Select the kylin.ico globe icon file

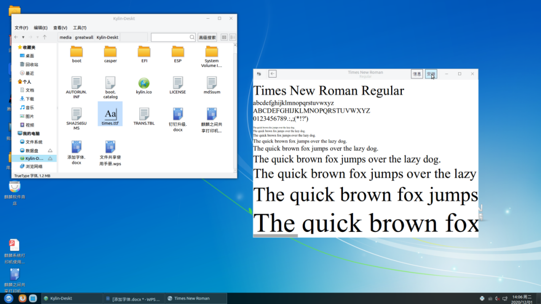[x=144, y=84]
